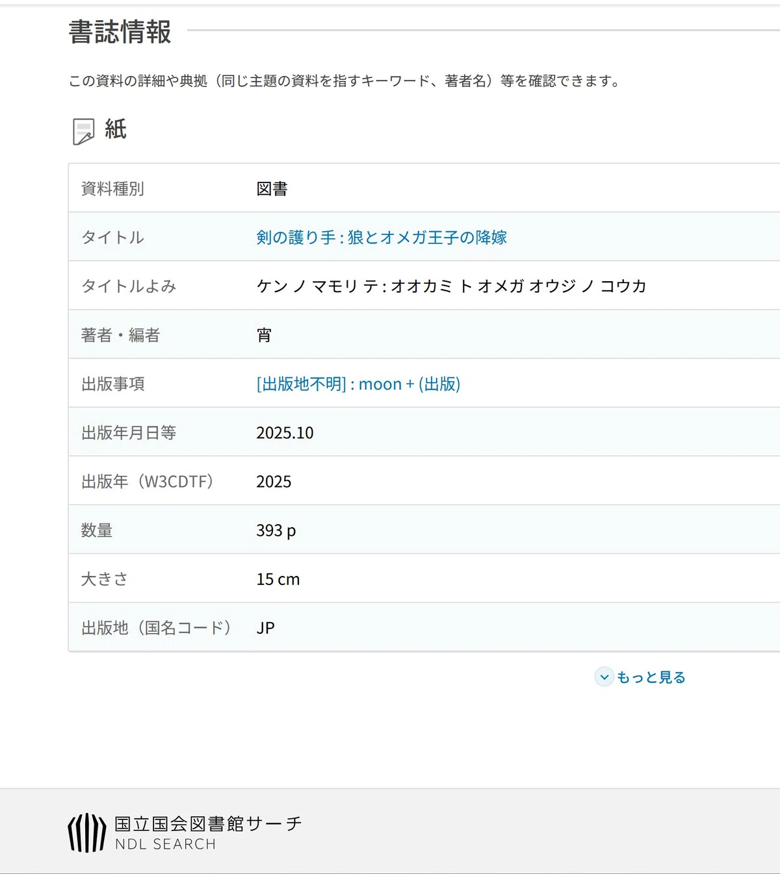This screenshot has height=874, width=780.
Task: Select the 資料種別 value 図書
Action: [x=272, y=189]
